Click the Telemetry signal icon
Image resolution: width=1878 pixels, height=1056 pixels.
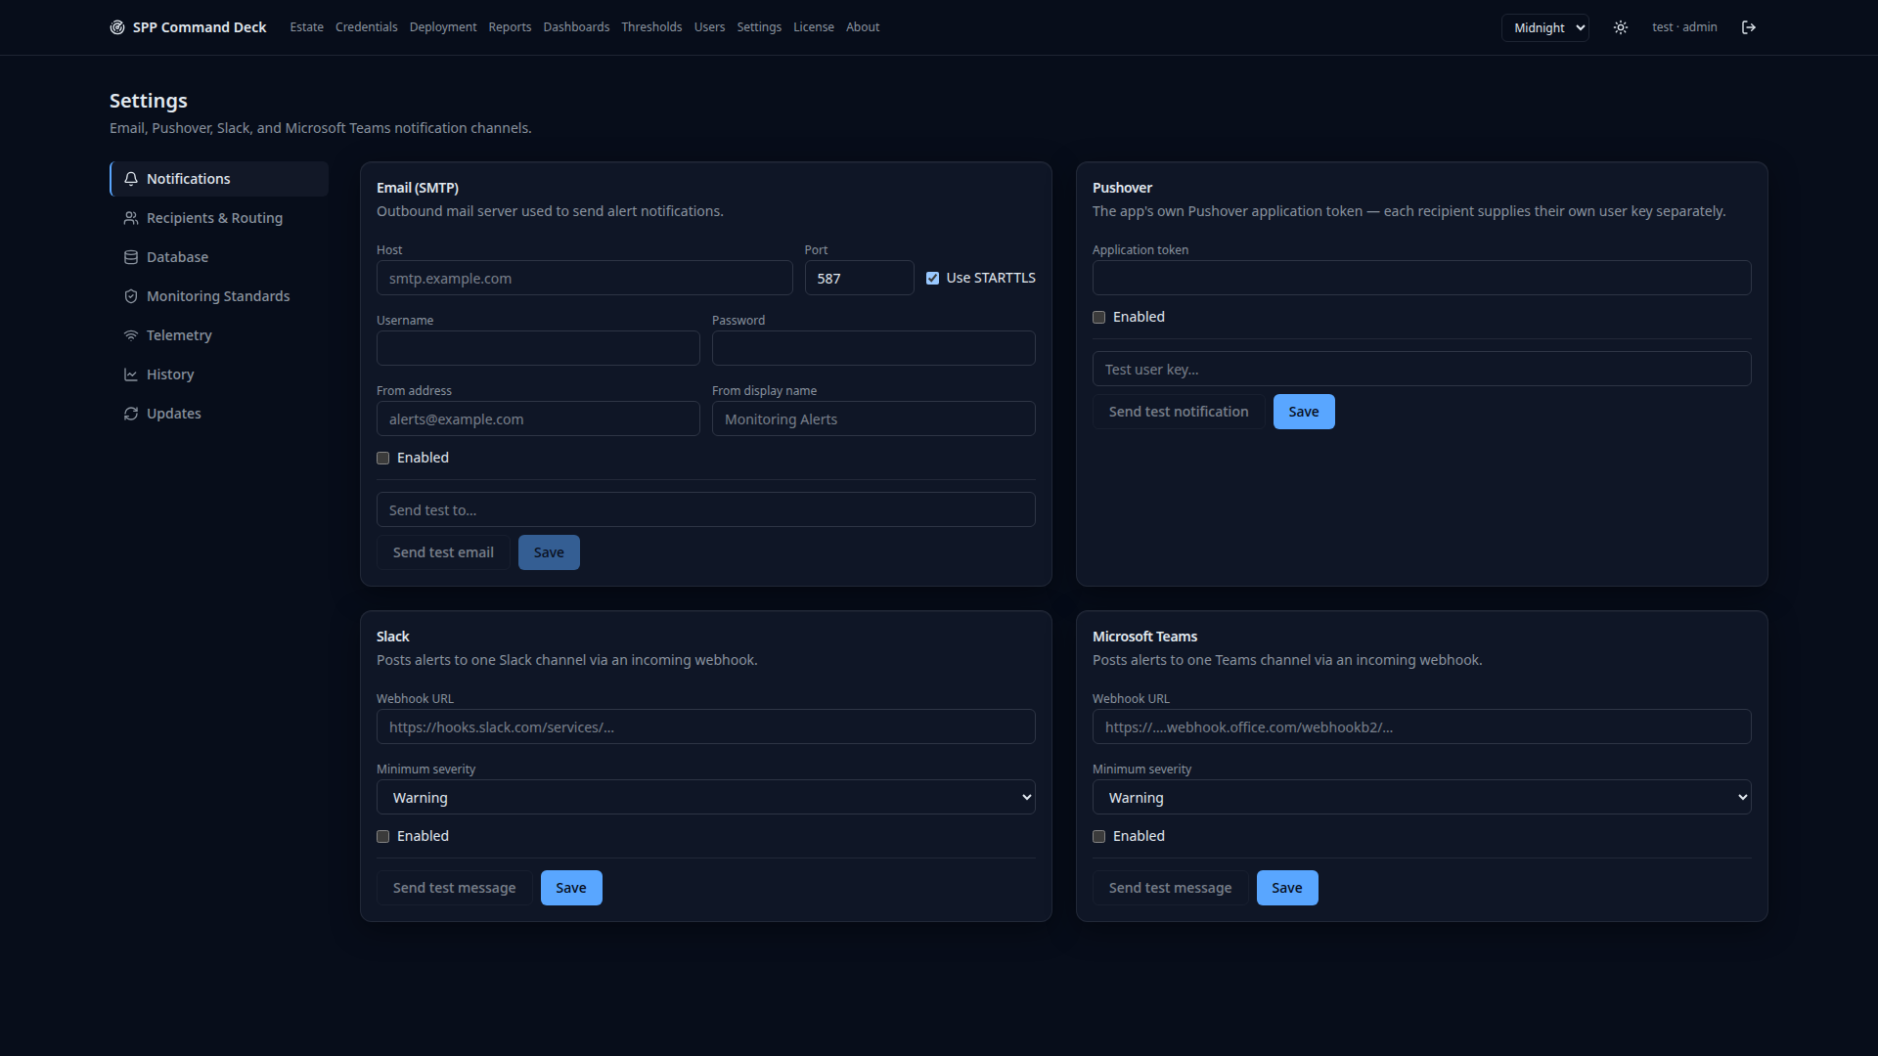coord(131,335)
